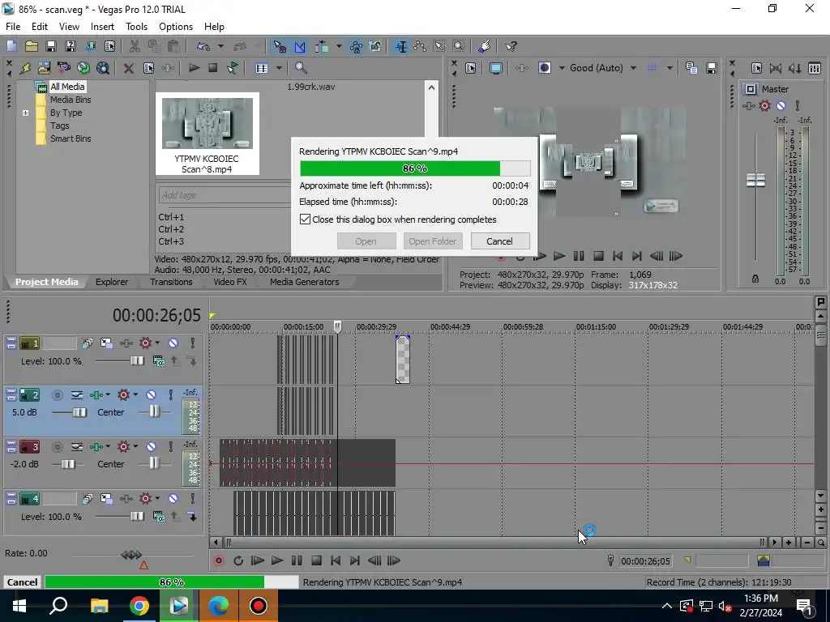Open the File menu

(x=13, y=27)
